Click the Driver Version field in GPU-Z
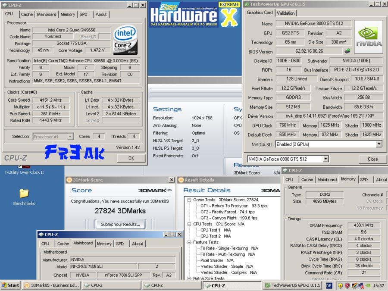 329,116
